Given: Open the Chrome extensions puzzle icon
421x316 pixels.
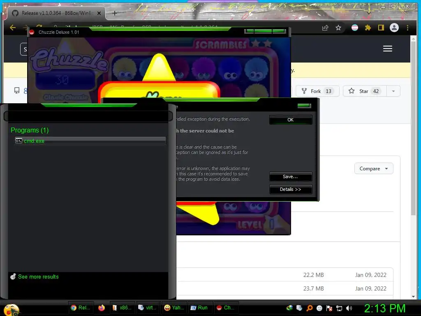Looking at the screenshot, I should click(x=368, y=28).
